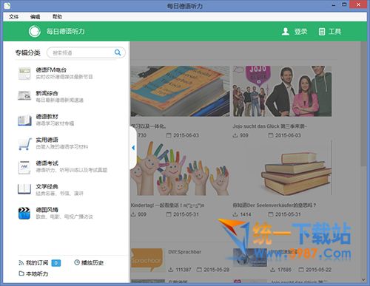Open the 德语FM电台 radio category icon
Screen dimensions: 370x286
24,73
